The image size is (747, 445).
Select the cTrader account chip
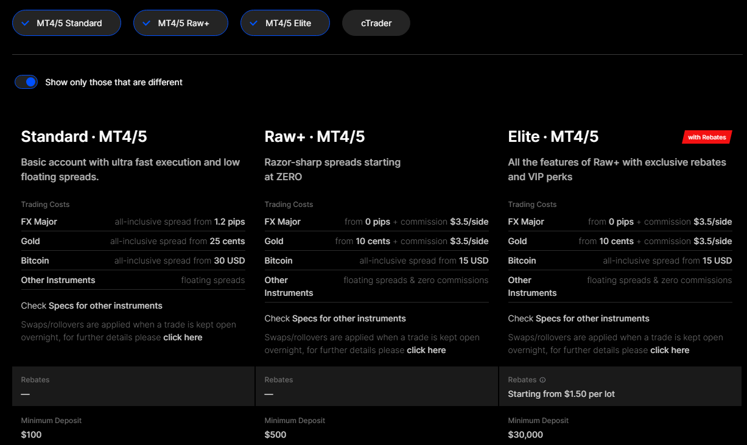point(376,23)
